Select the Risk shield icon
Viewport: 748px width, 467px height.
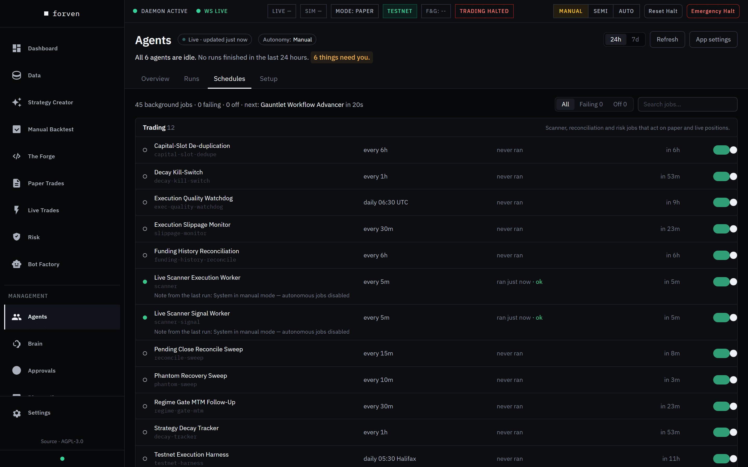click(x=17, y=237)
